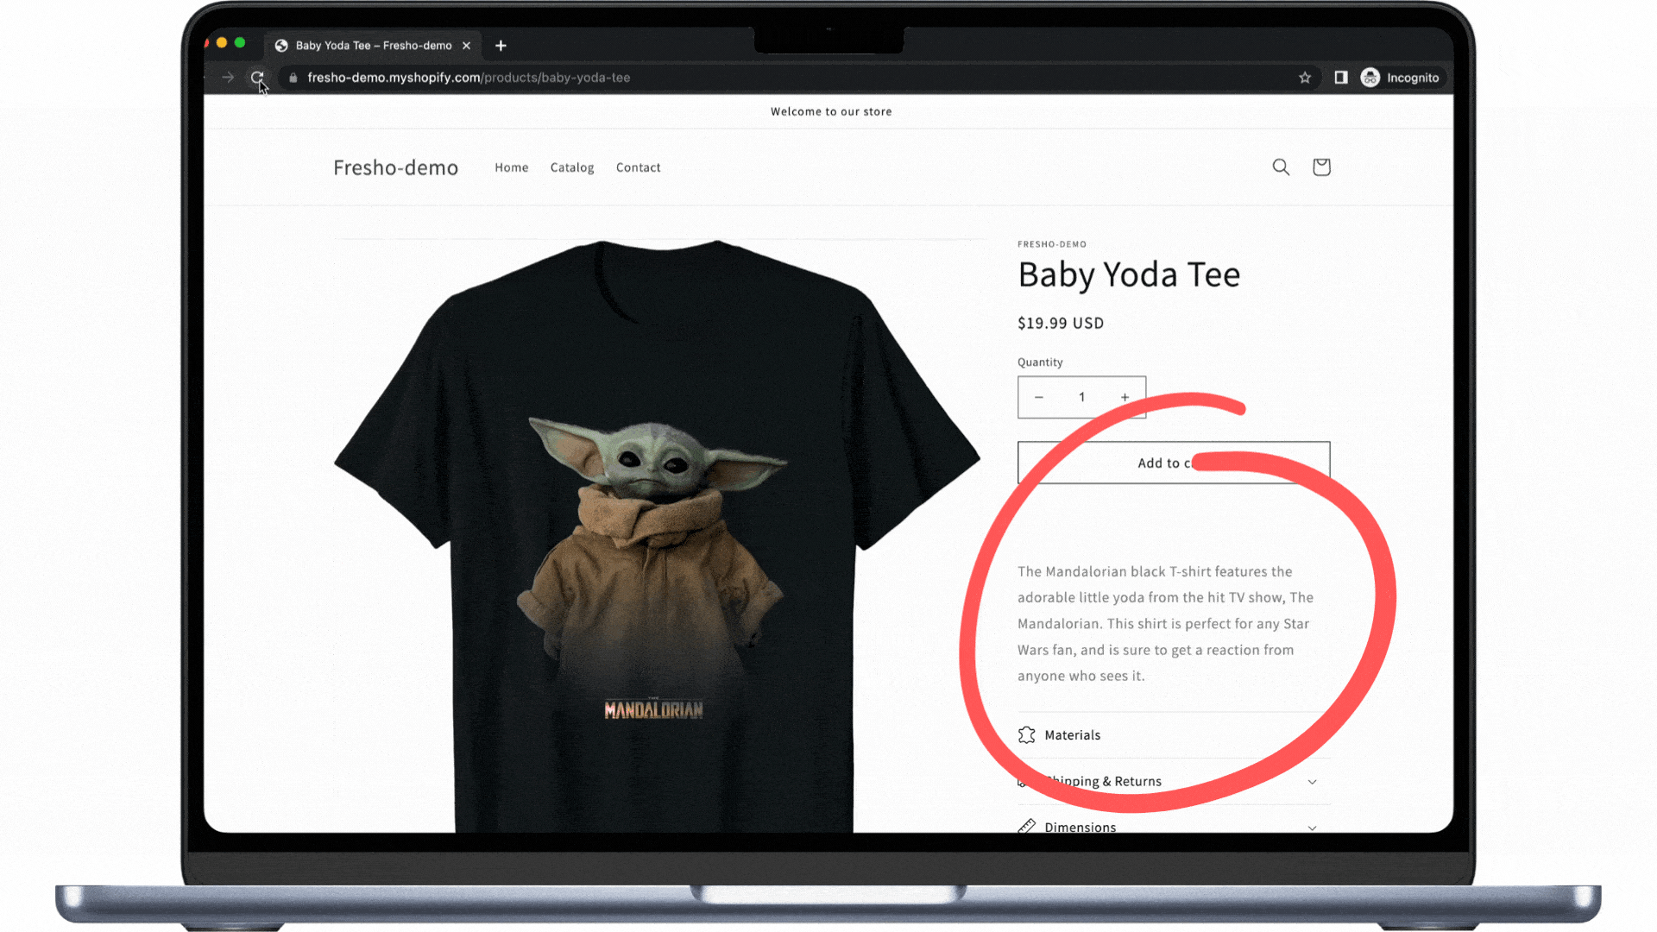The image size is (1657, 932).
Task: Increase quantity with the plus button
Action: (1125, 397)
